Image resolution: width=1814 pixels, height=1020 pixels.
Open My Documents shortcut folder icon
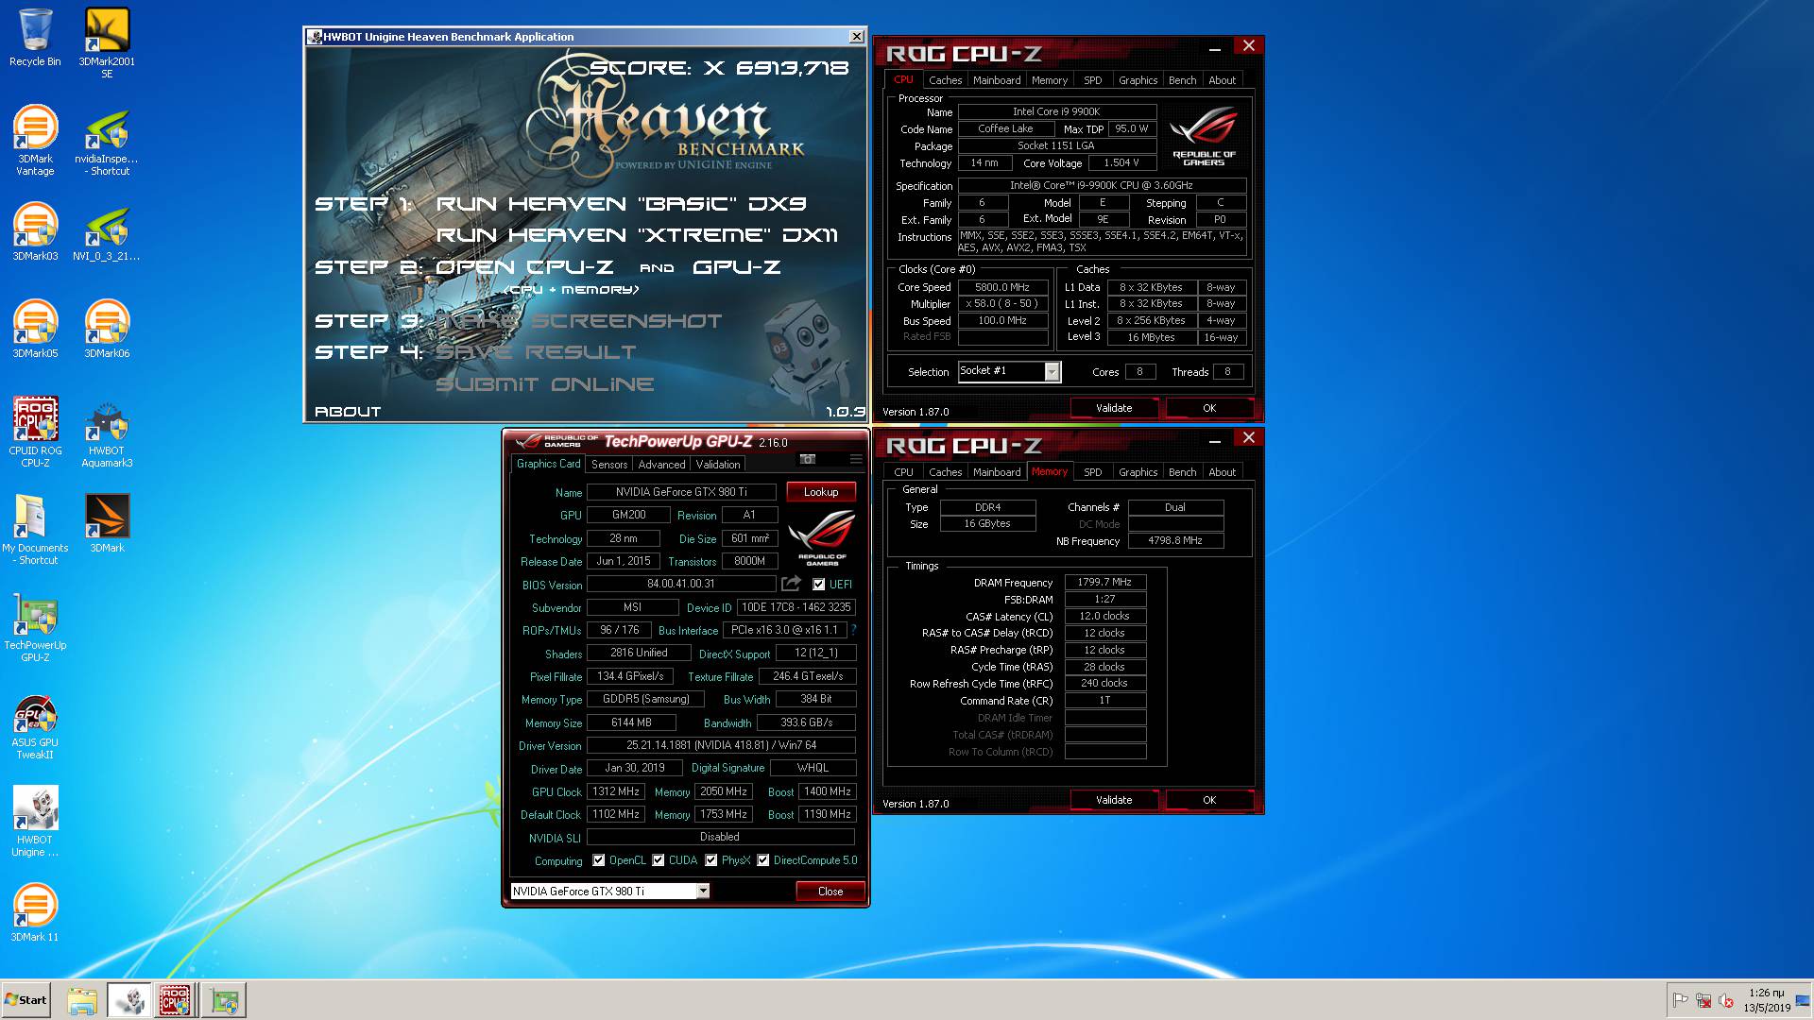(35, 530)
